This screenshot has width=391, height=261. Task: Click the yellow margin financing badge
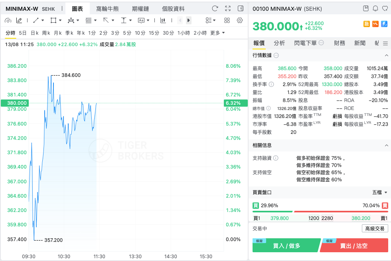click(367, 24)
